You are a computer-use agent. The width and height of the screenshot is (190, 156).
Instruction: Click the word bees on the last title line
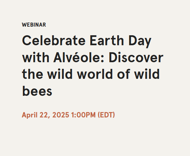tap(37, 91)
